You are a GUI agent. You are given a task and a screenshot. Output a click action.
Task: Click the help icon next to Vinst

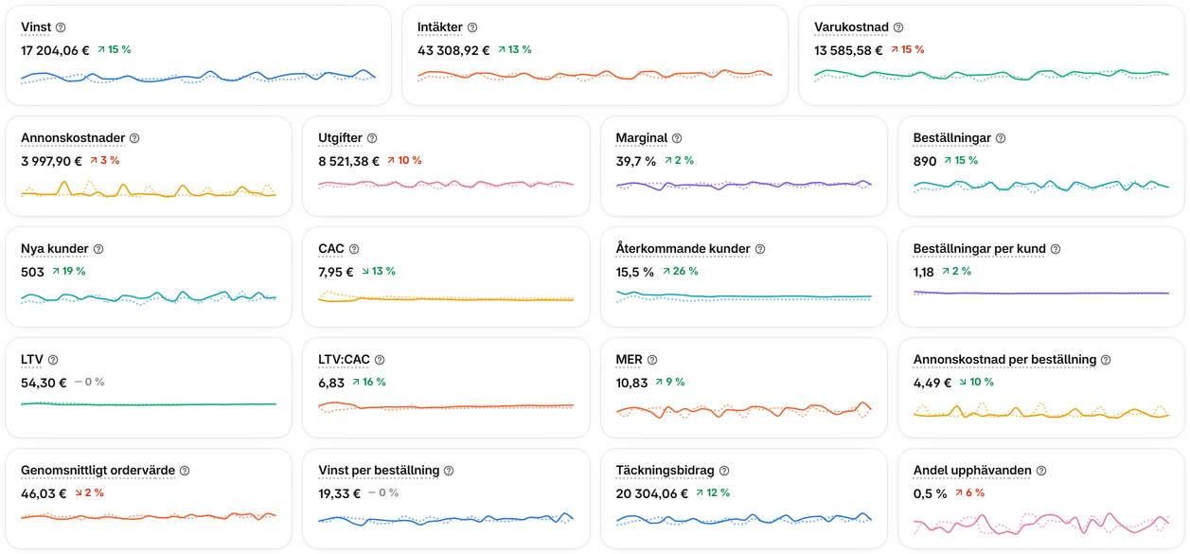click(x=61, y=27)
